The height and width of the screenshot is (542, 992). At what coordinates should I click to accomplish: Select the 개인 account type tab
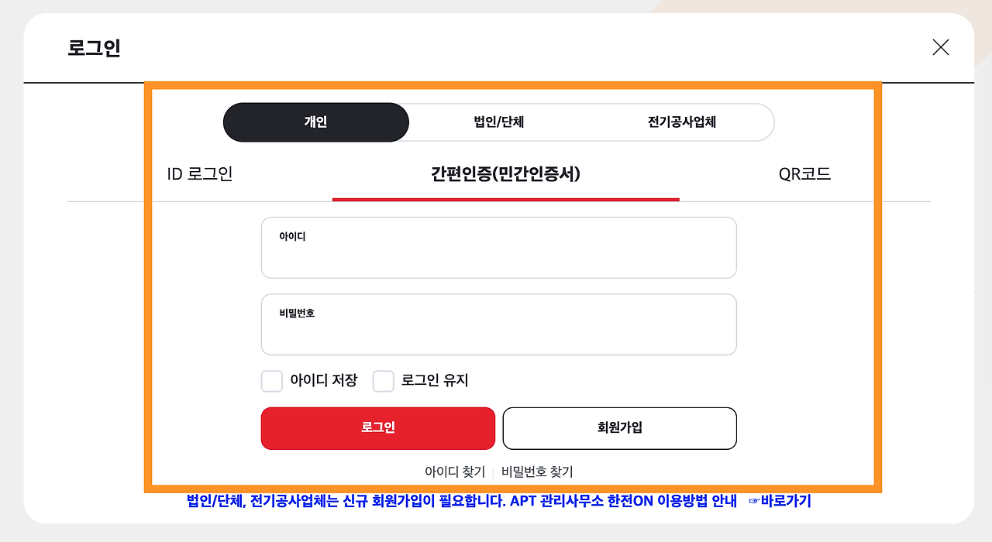coord(315,122)
